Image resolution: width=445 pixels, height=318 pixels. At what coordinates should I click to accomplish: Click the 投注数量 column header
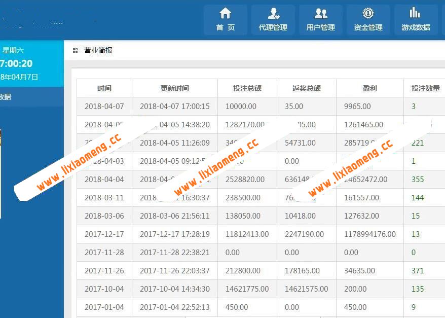(x=424, y=87)
